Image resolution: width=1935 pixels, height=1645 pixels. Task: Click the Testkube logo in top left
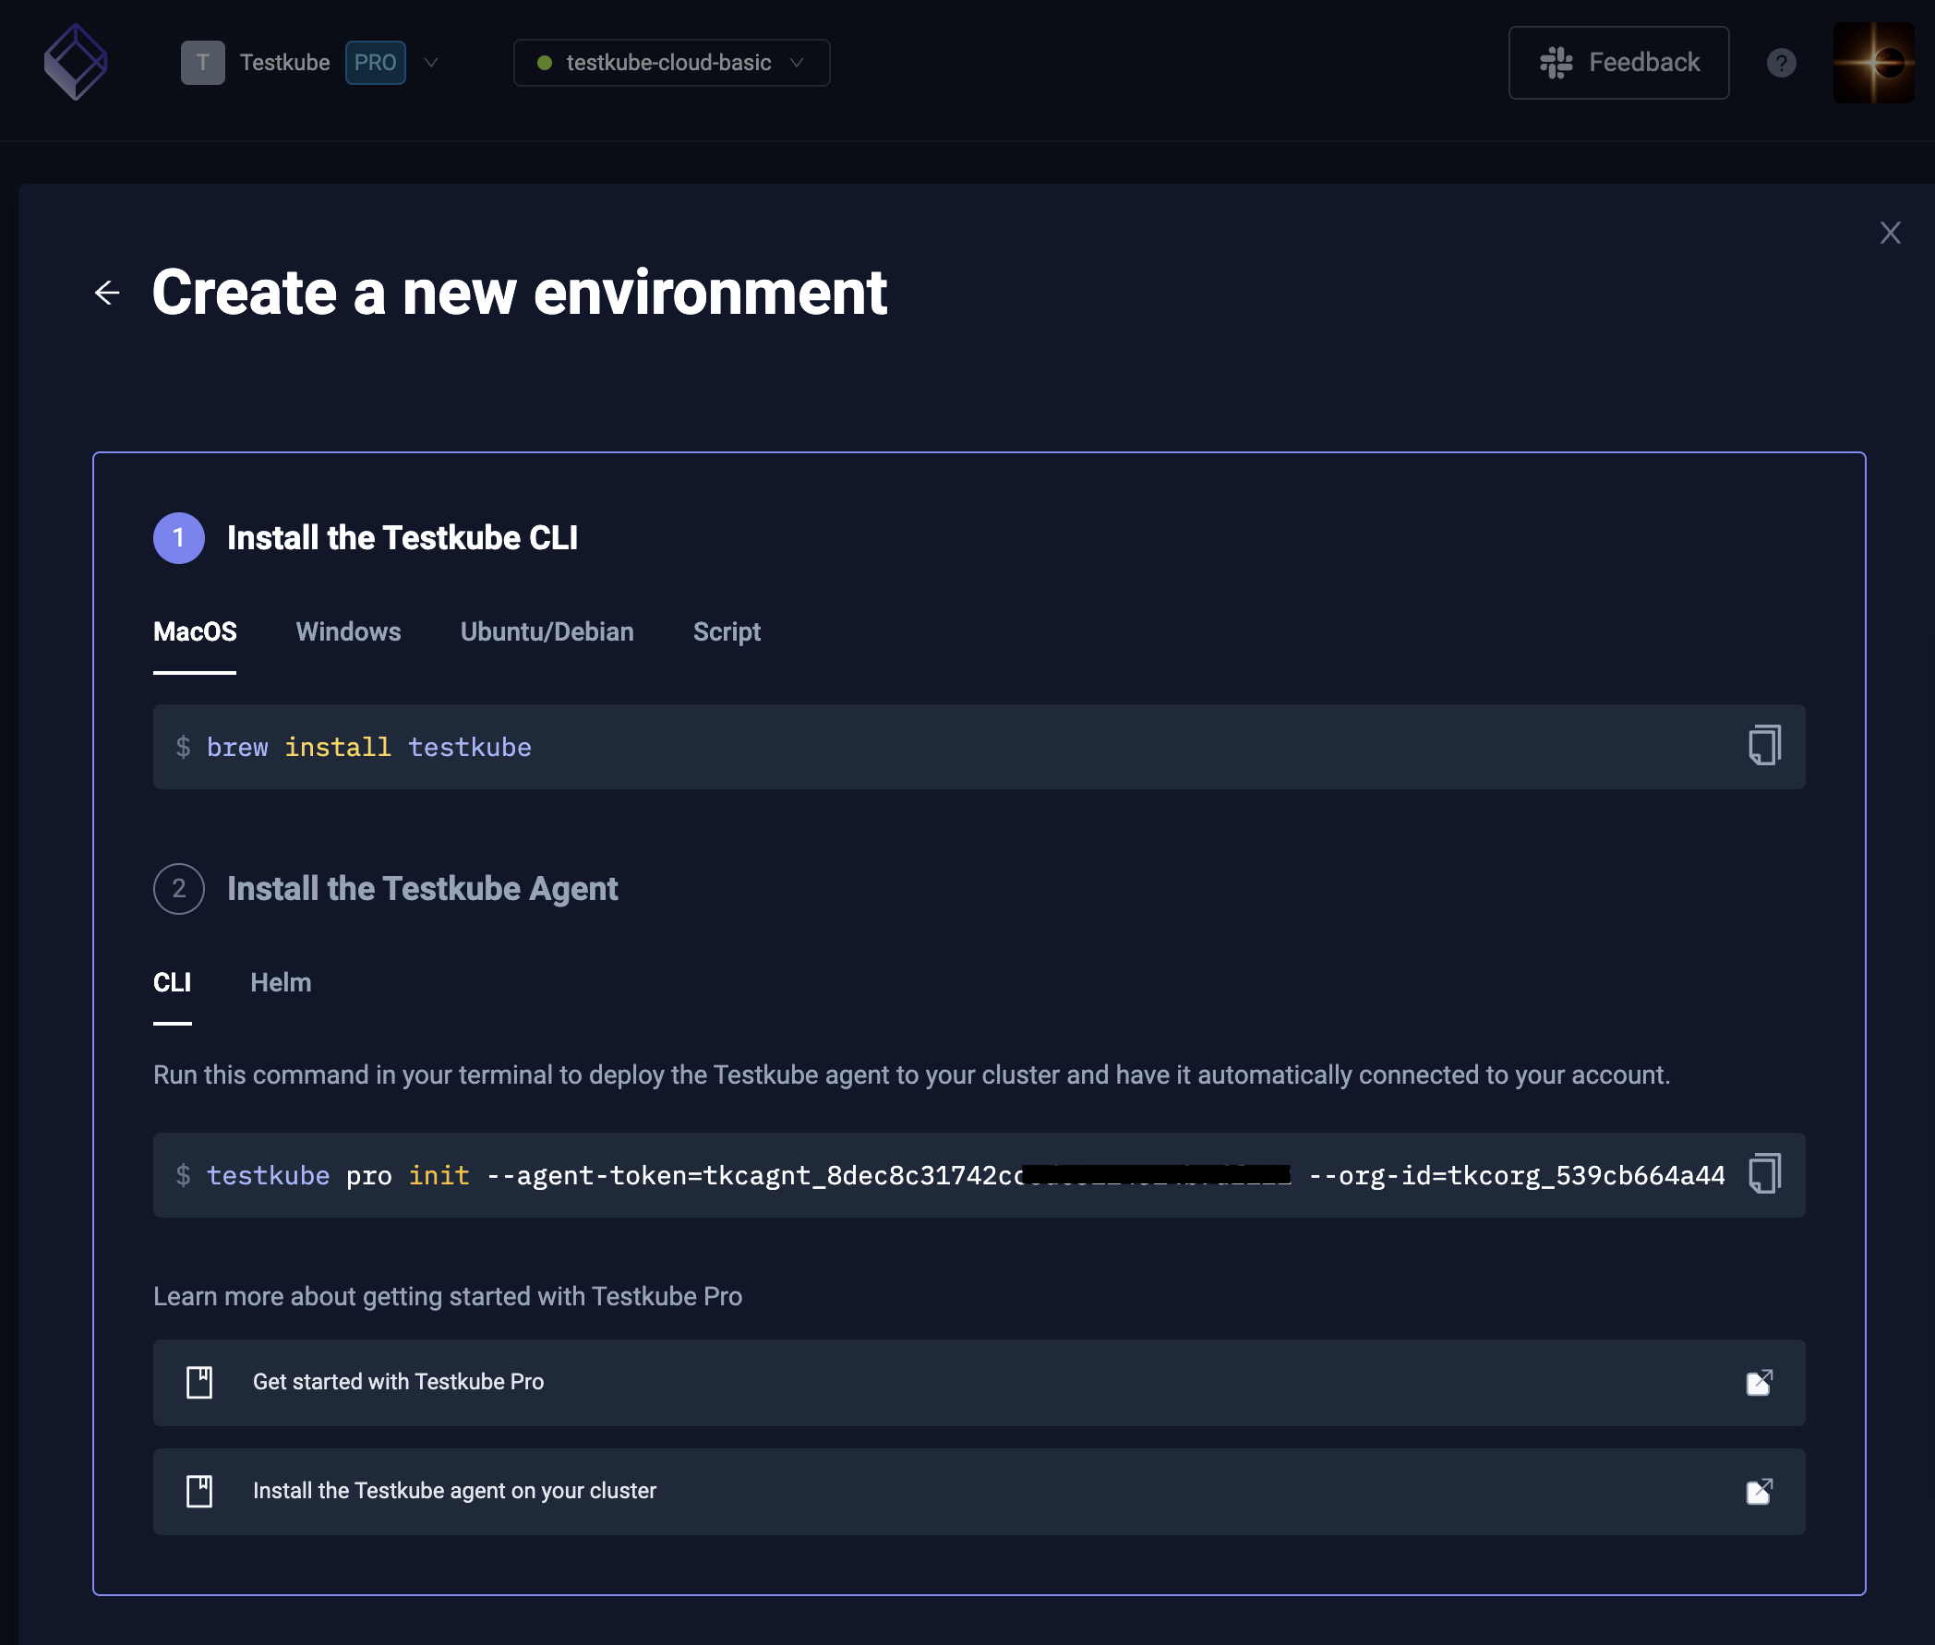(x=75, y=62)
